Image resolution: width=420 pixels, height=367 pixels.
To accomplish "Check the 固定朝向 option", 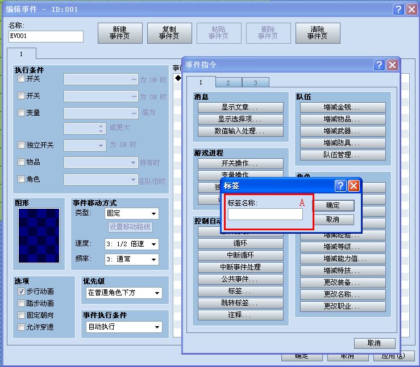I will pos(21,315).
